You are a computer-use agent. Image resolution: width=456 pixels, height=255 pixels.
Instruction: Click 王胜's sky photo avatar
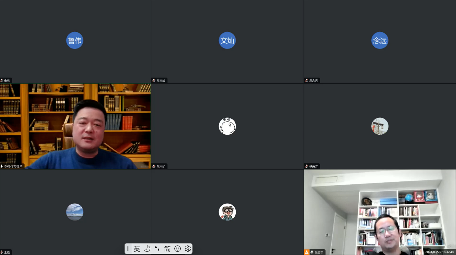pos(75,212)
